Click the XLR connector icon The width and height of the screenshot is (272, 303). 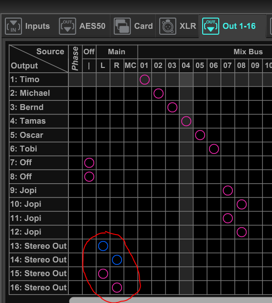coord(167,26)
